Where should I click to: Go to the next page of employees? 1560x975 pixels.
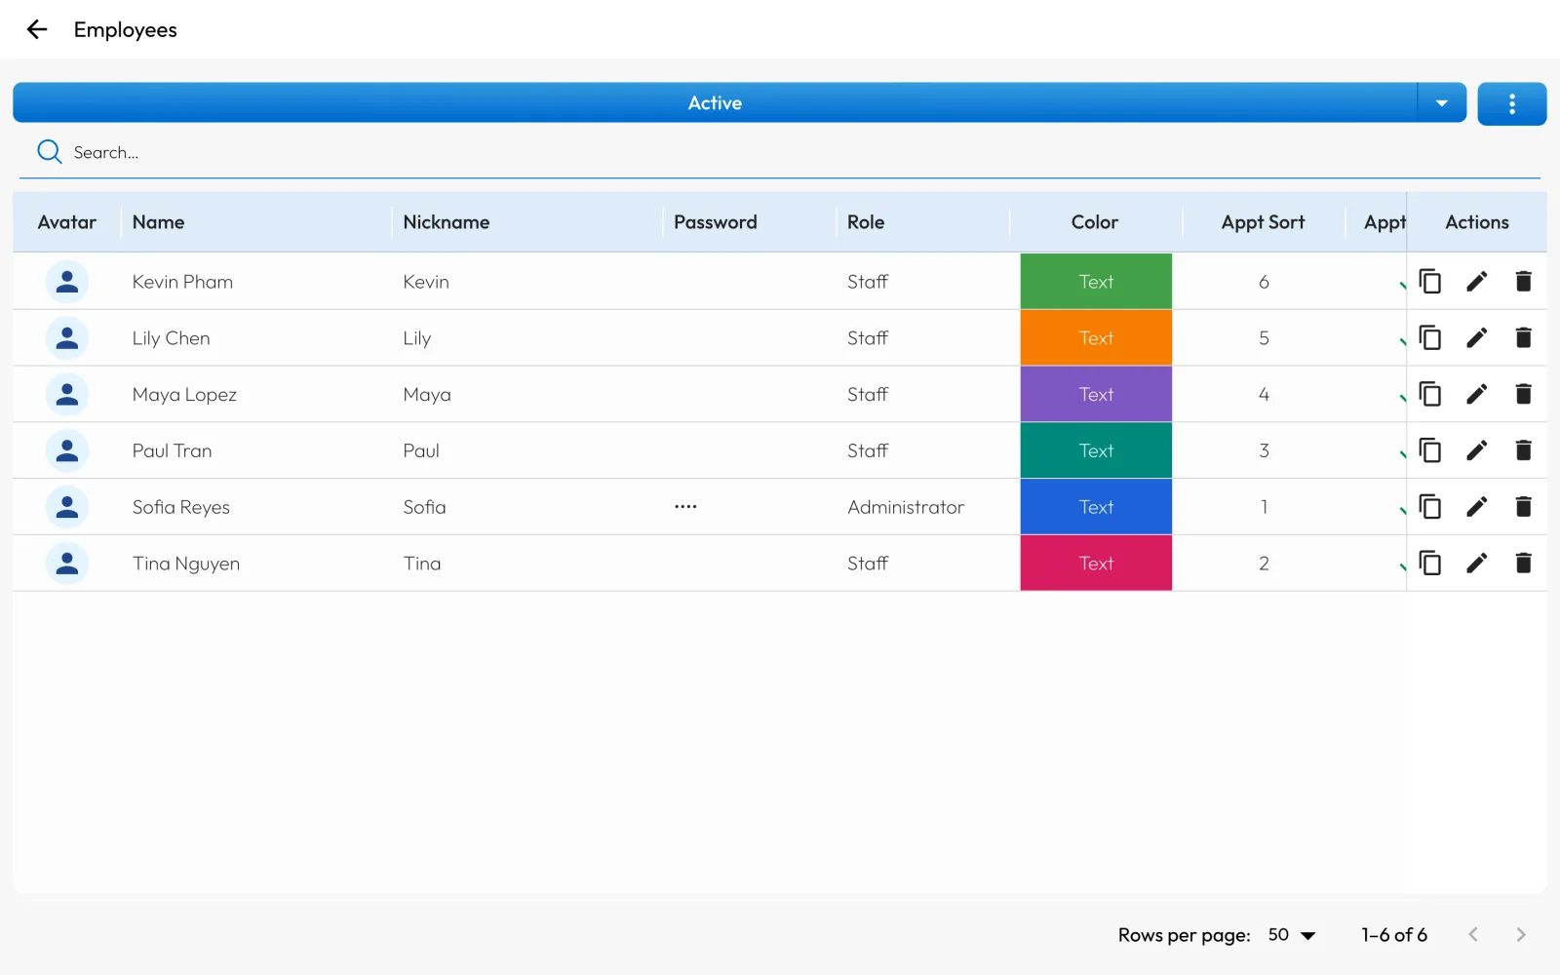point(1520,935)
